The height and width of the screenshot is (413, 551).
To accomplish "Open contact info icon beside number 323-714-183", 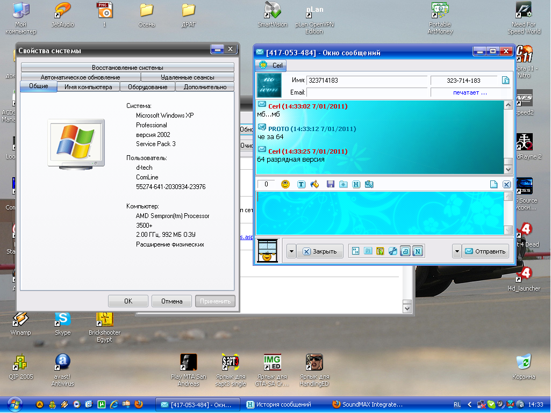I will (505, 81).
